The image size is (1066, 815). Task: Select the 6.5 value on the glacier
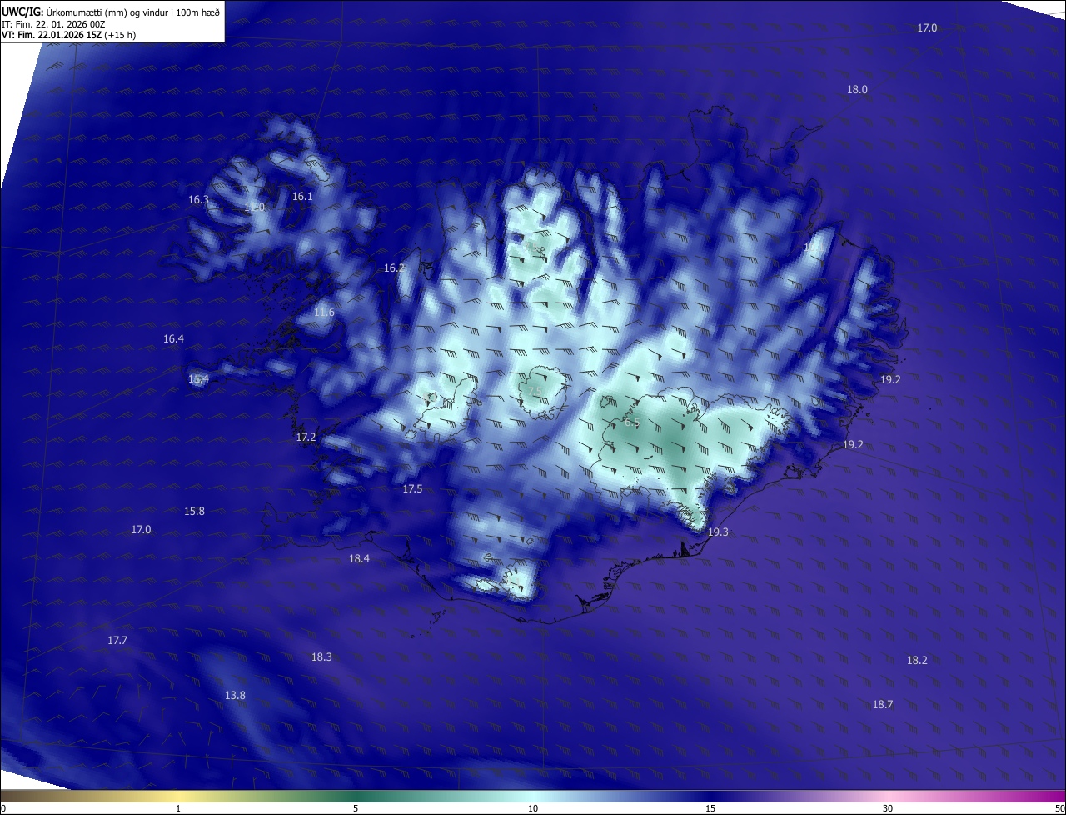click(632, 422)
